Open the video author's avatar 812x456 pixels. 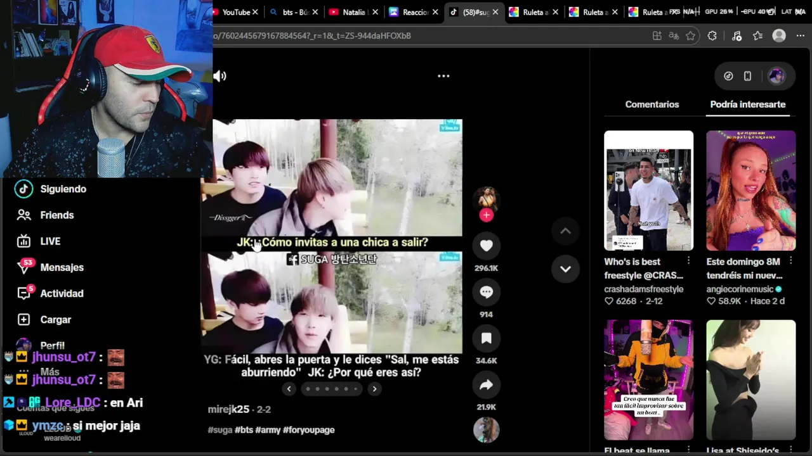click(487, 199)
